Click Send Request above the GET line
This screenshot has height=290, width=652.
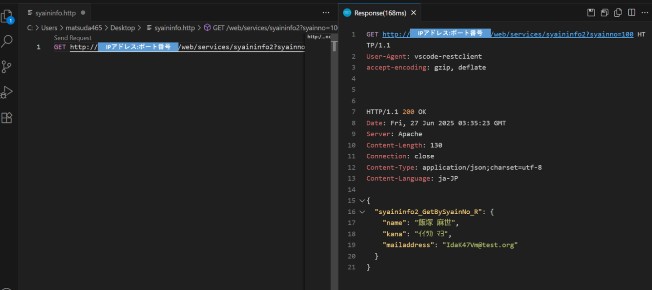(x=73, y=38)
